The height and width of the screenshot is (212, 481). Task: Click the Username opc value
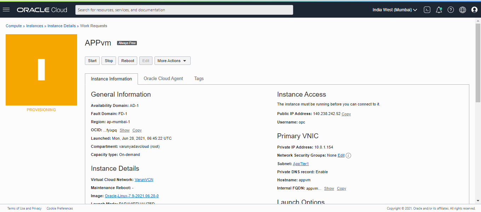click(x=302, y=122)
